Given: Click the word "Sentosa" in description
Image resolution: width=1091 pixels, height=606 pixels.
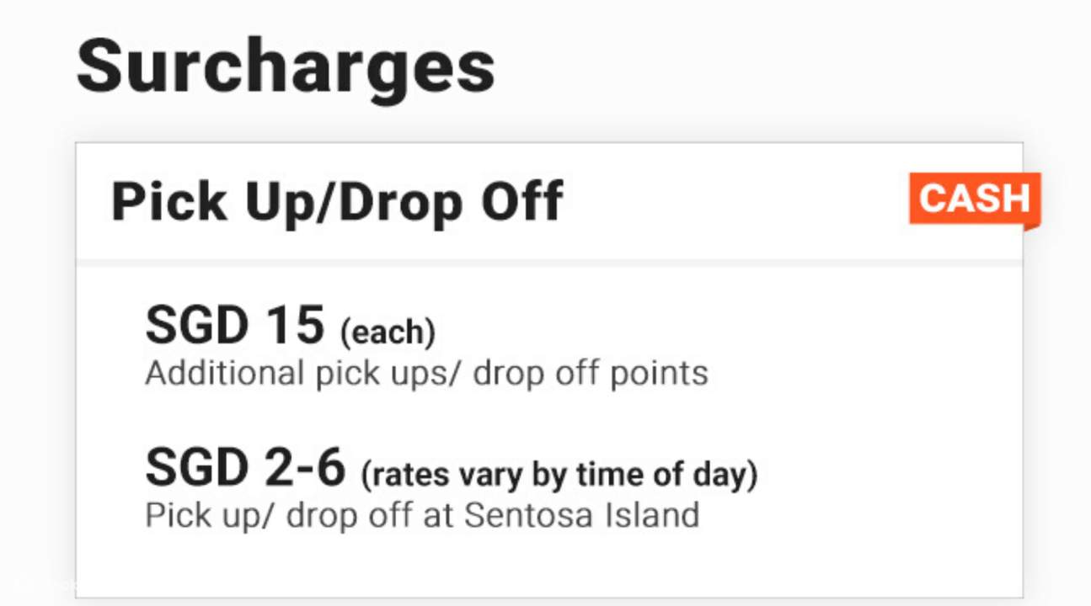Looking at the screenshot, I should click(517, 514).
